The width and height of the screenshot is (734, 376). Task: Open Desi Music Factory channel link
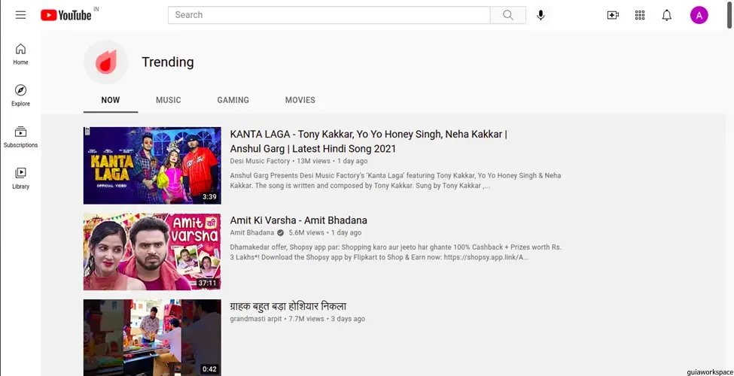[260, 161]
